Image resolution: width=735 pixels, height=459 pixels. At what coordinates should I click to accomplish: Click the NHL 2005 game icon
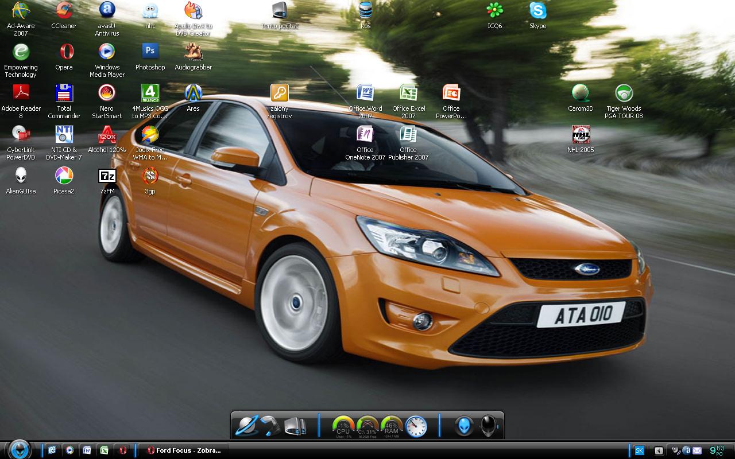click(581, 135)
